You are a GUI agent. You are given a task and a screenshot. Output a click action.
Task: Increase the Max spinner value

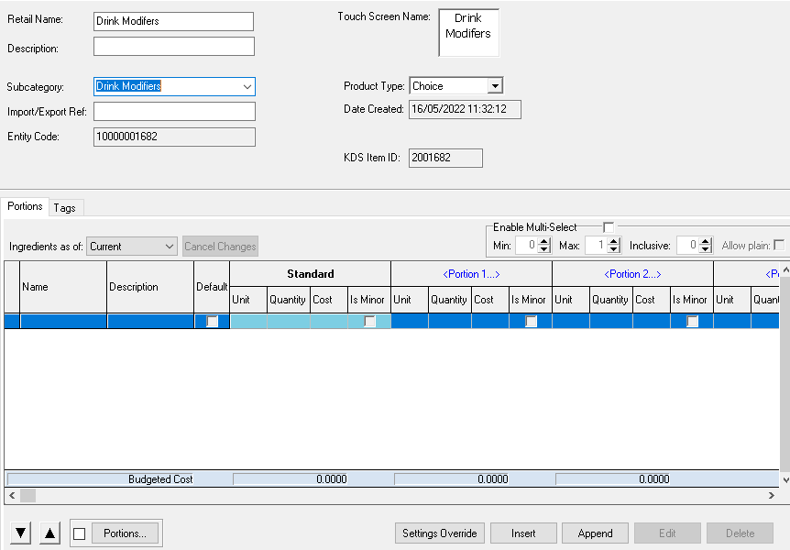614,241
